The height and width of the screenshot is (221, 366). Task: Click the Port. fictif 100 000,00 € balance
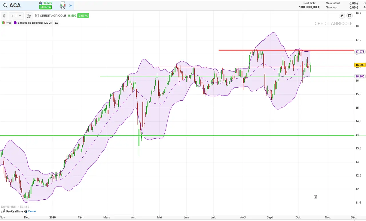309,7
